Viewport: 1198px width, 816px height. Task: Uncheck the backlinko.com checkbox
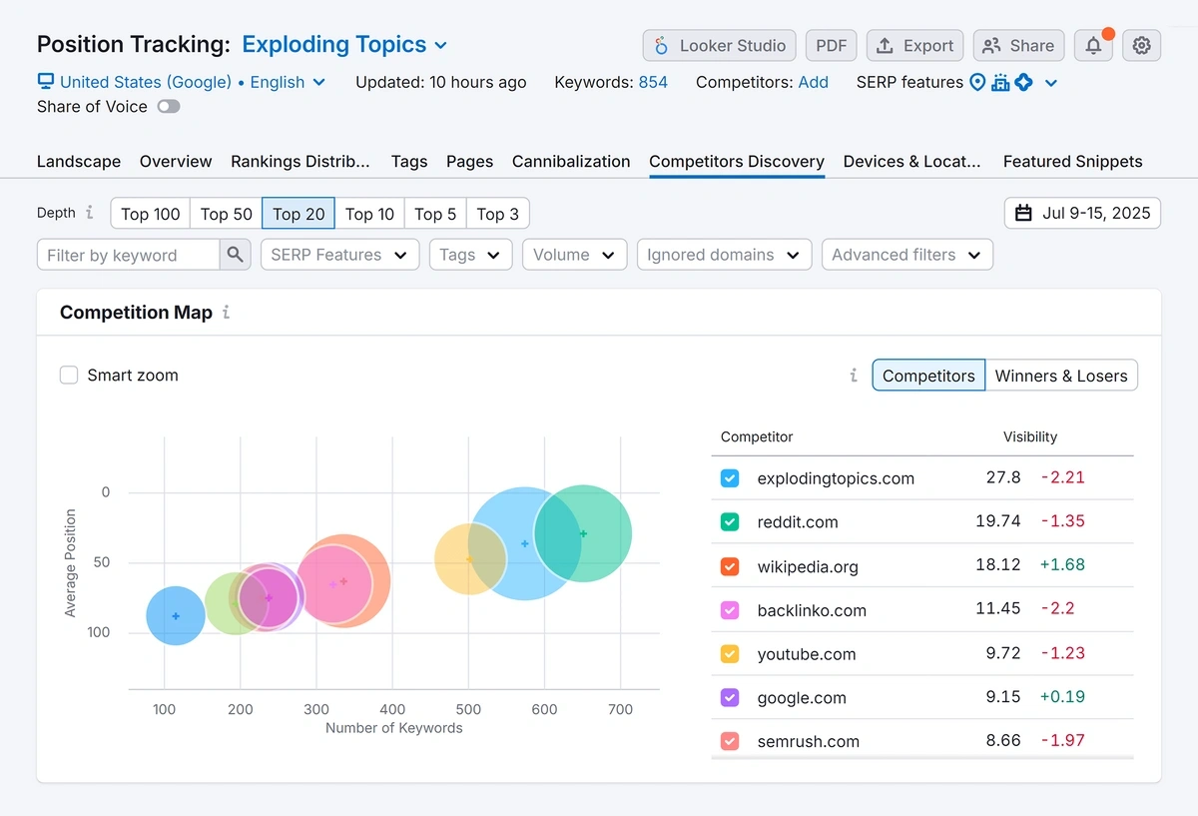point(730,610)
